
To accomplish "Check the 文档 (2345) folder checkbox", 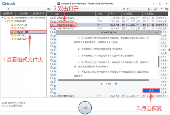I will pos(8,21).
